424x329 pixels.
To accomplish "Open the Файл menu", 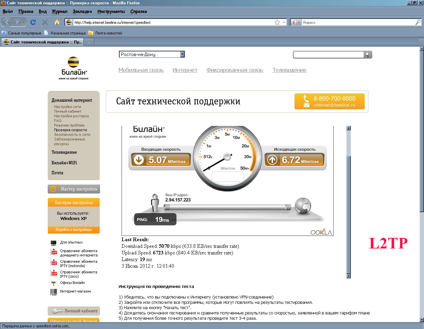I will tap(8, 11).
